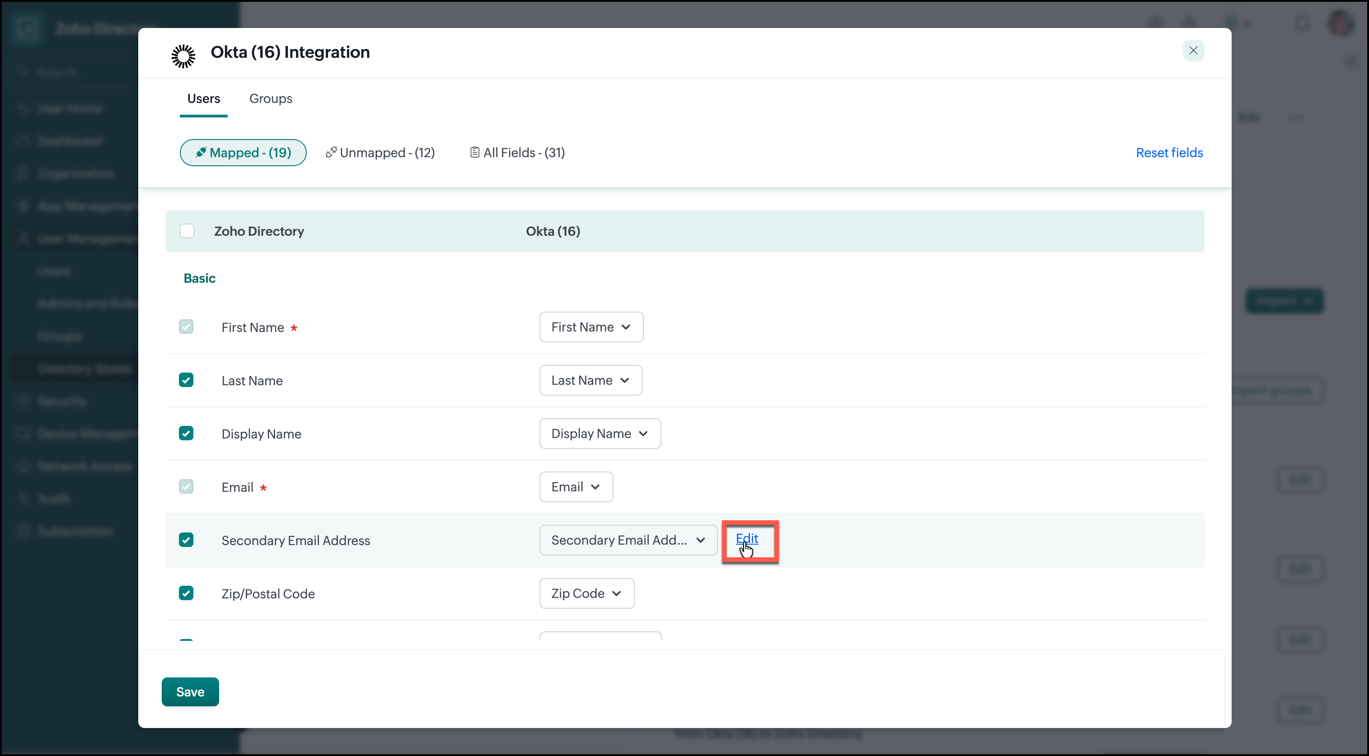Click the blurred user avatar in the top corner
Viewport: 1369px width, 756px height.
tap(1341, 23)
